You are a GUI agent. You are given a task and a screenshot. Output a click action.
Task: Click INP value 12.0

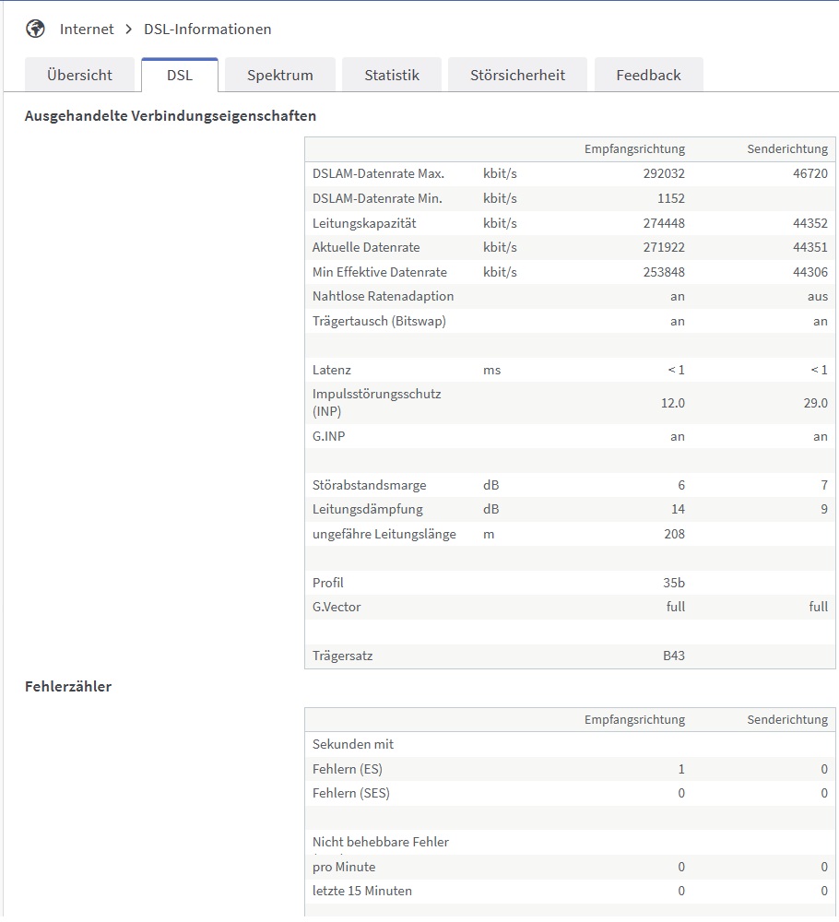coord(673,403)
